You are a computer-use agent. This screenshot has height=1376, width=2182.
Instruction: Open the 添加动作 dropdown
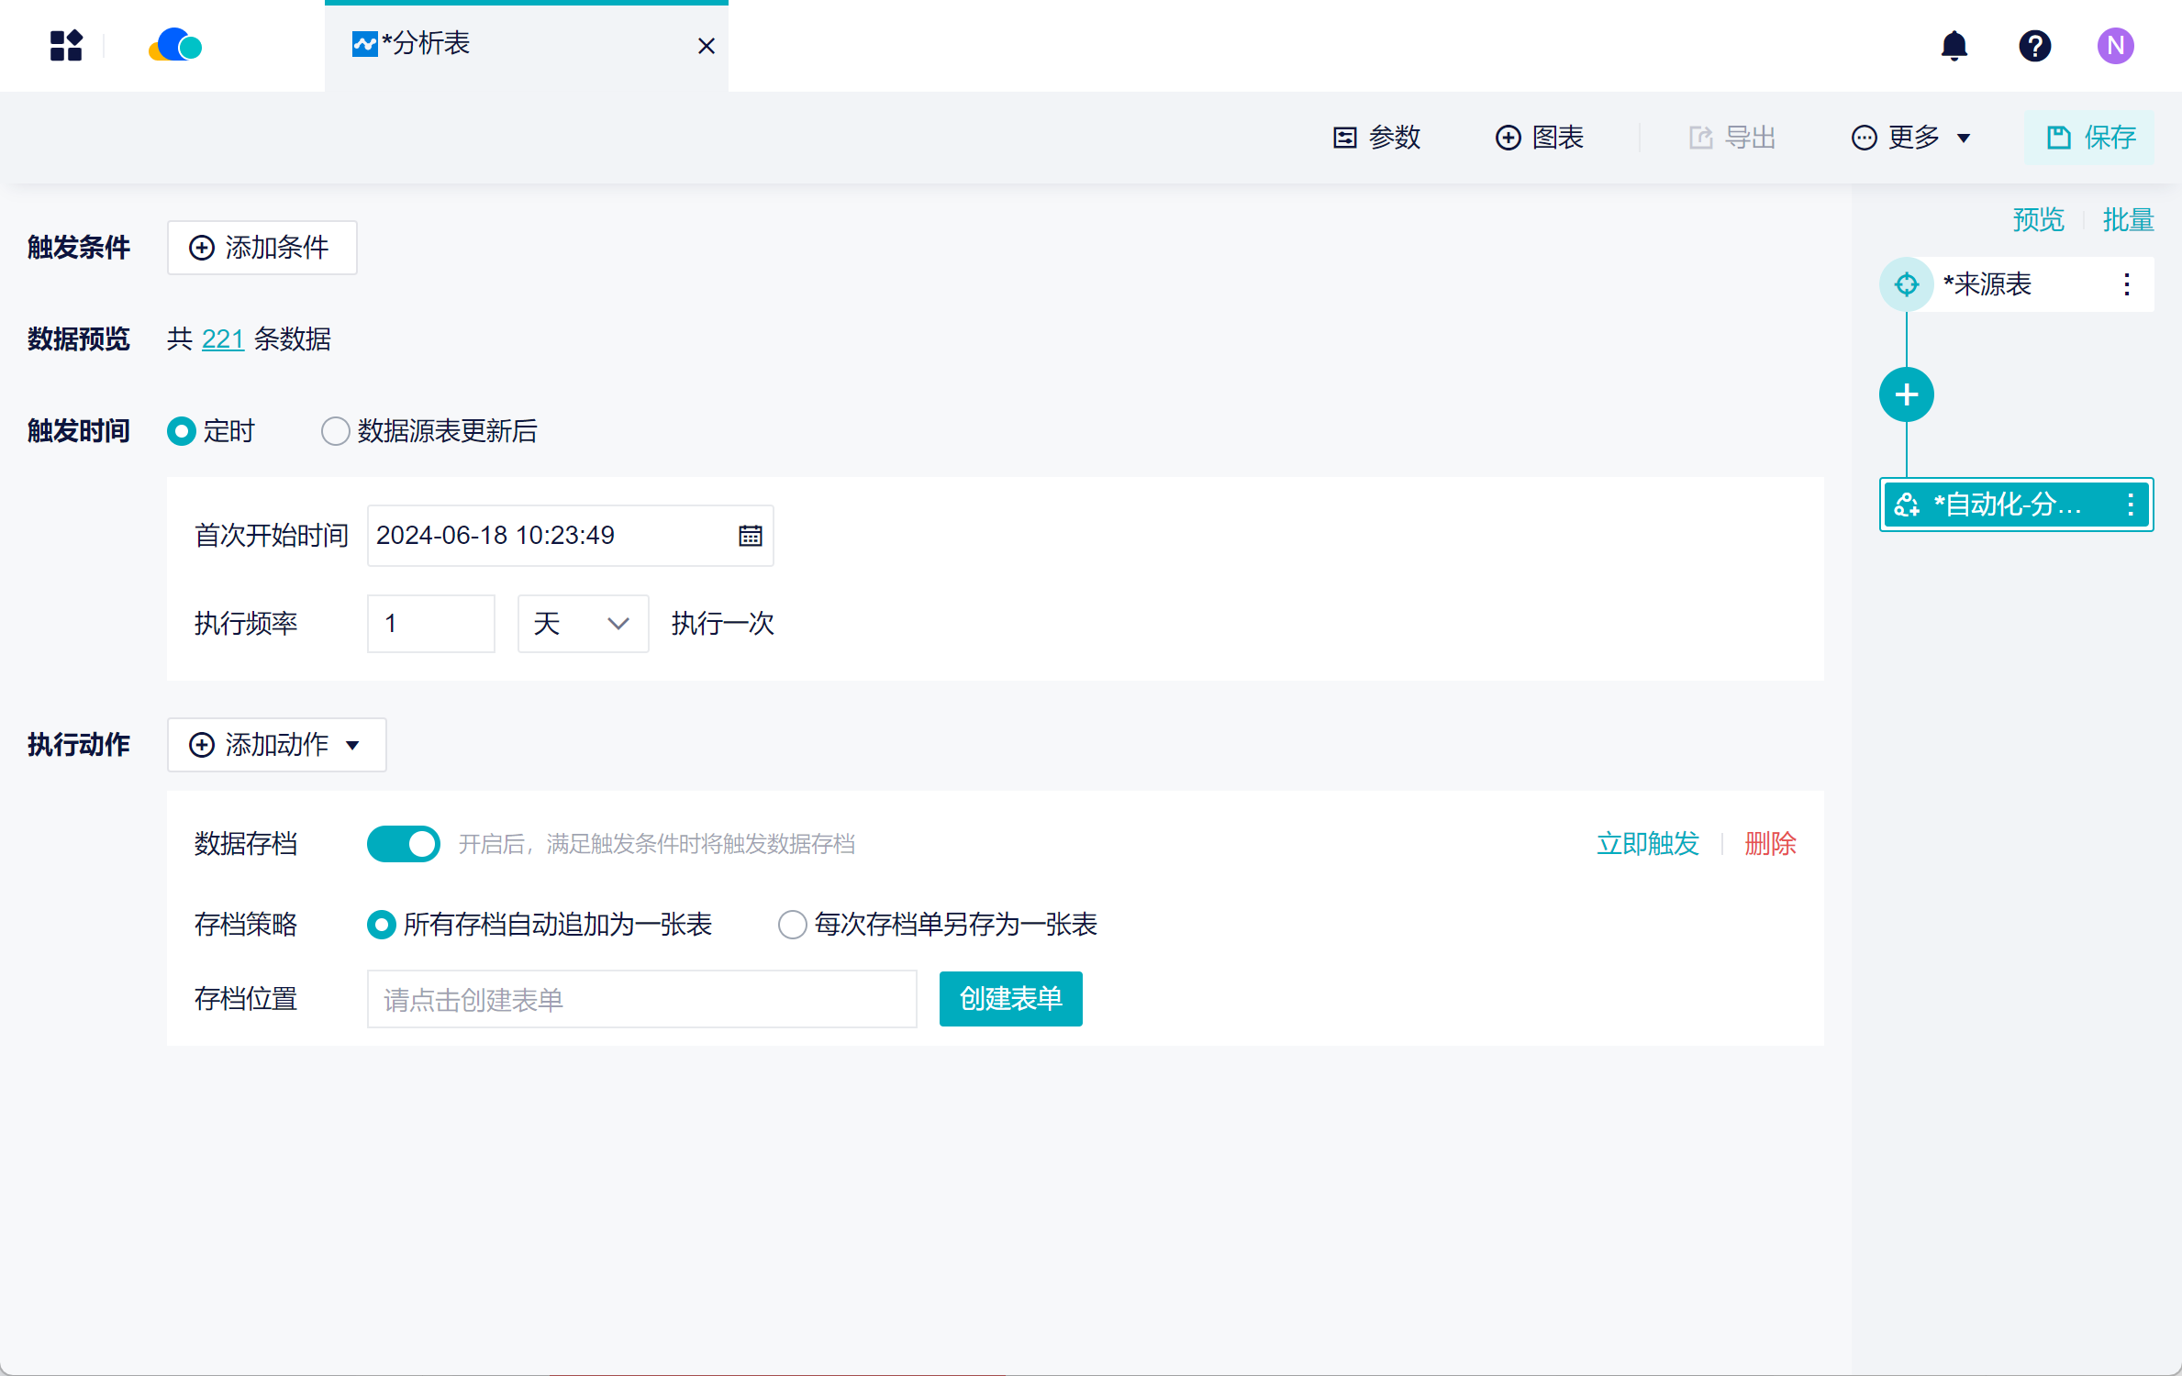(276, 745)
